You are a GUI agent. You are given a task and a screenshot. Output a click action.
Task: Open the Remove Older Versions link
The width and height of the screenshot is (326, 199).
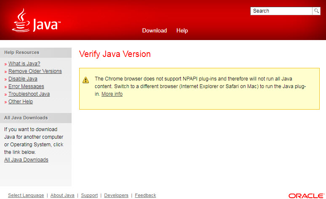35,71
